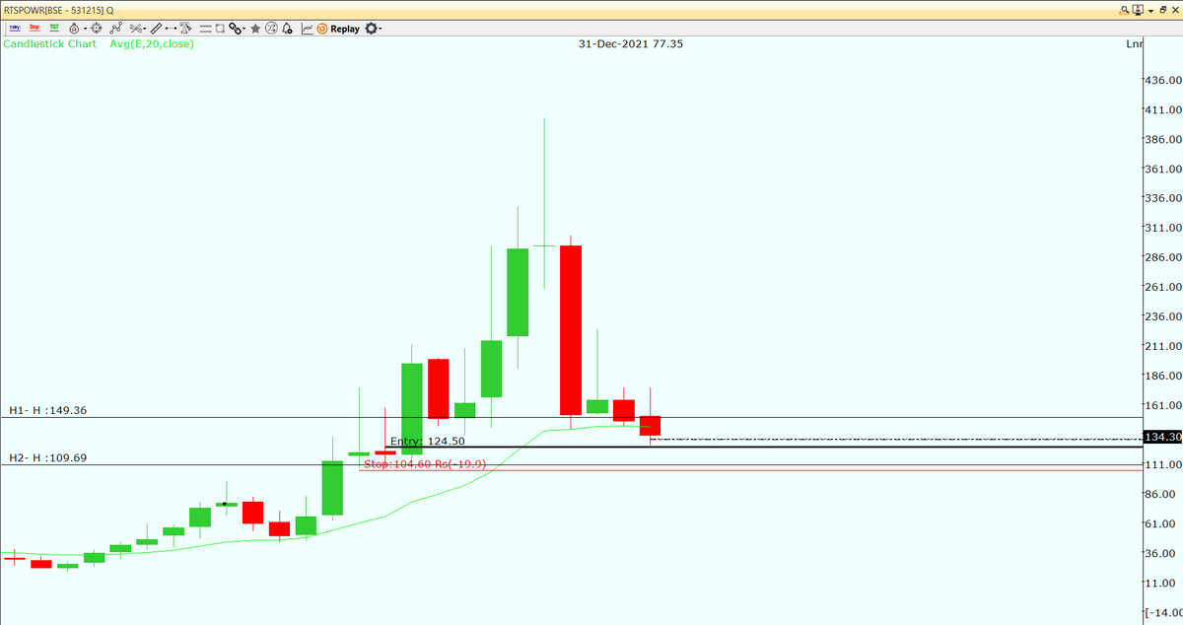Click the Stop:104.60 Rs(-19.9) label

[426, 463]
